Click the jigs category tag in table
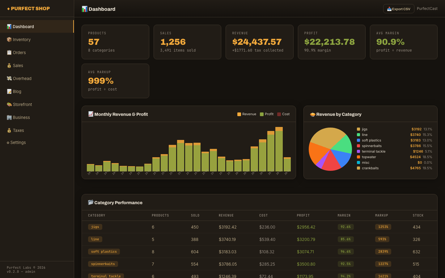Image resolution: width=445 pixels, height=278 pixels. (95, 227)
